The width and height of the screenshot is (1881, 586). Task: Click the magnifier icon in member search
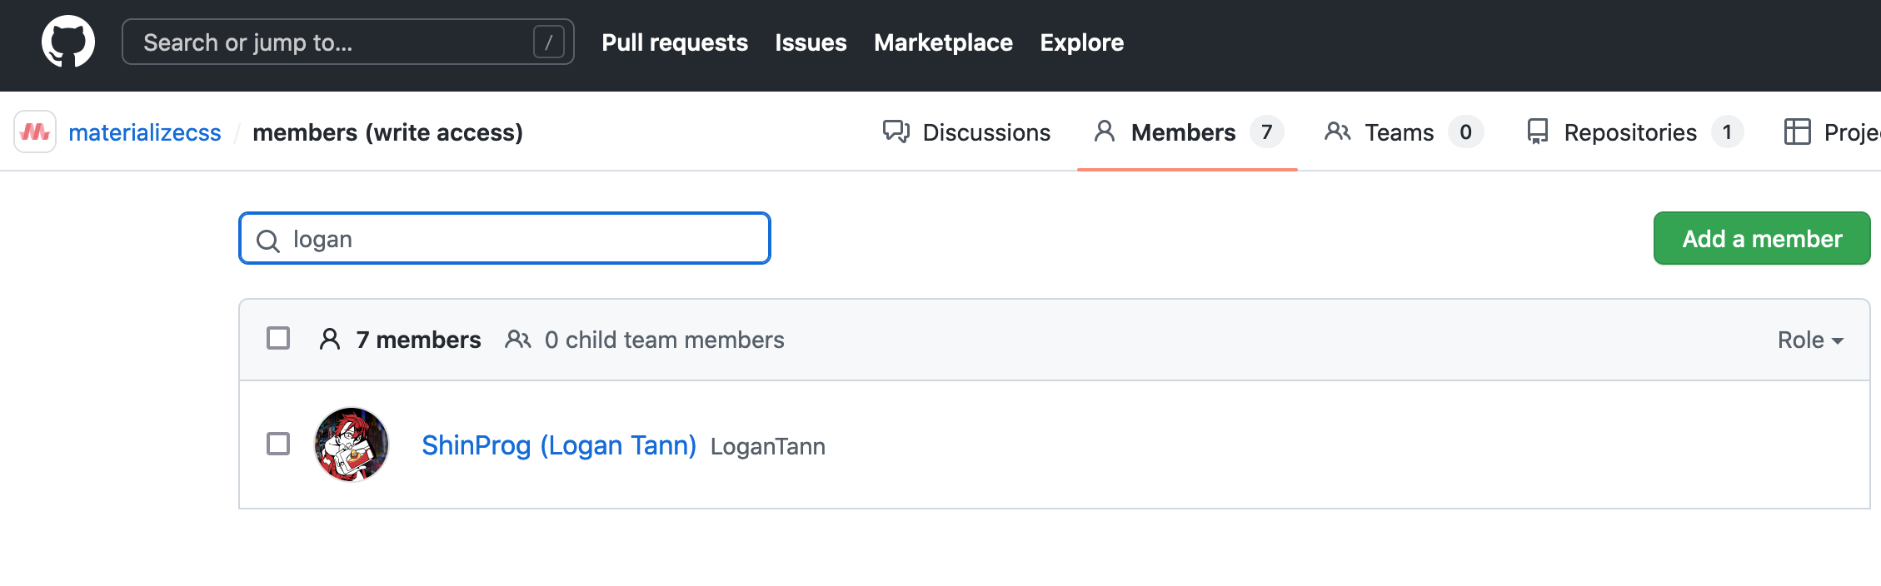point(267,241)
